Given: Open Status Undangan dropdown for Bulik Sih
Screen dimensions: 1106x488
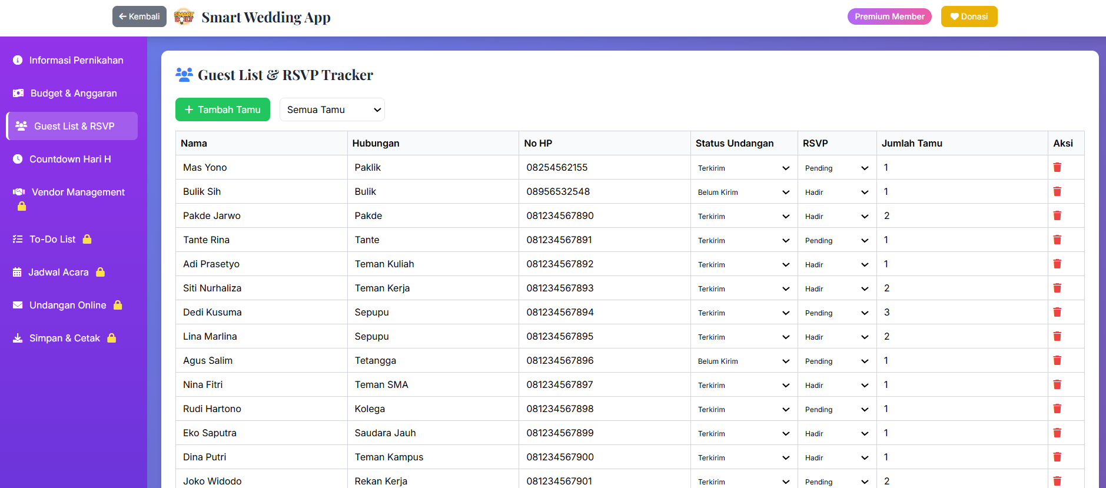Looking at the screenshot, I should coord(743,192).
